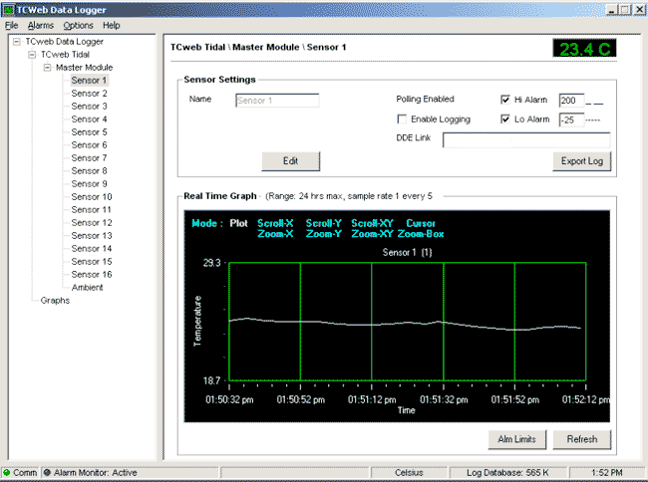Collapse the Master Module tree node
This screenshot has height=482, width=648.
pyautogui.click(x=47, y=68)
